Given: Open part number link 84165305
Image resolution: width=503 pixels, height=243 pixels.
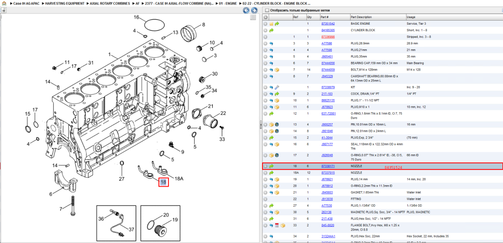Looking at the screenshot, I should [x=328, y=30].
